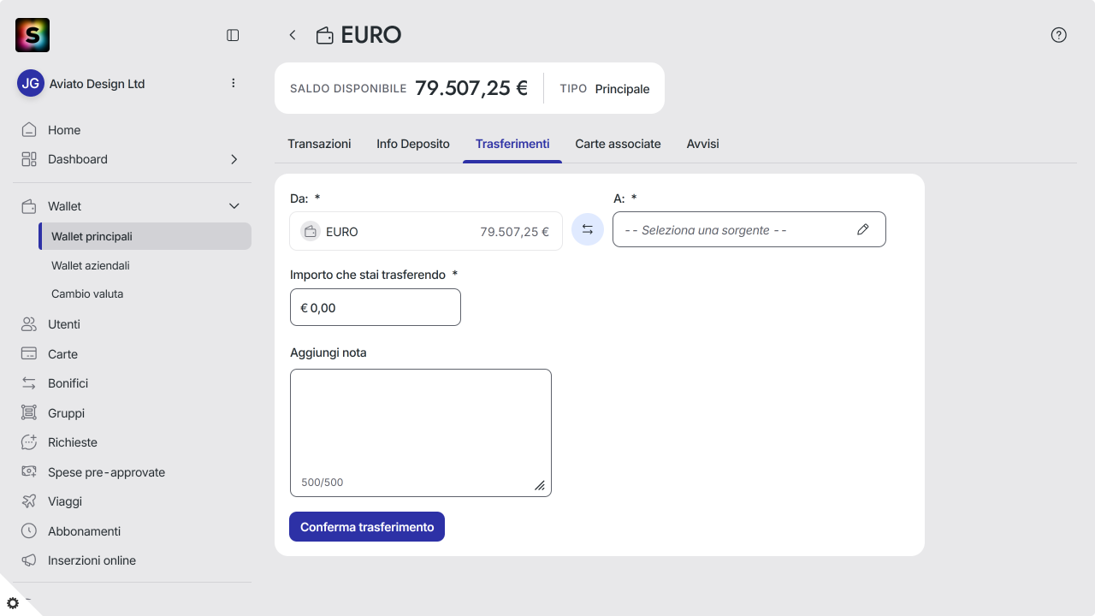This screenshot has width=1095, height=616.
Task: Click the settings gear in corner
Action: pyautogui.click(x=13, y=603)
